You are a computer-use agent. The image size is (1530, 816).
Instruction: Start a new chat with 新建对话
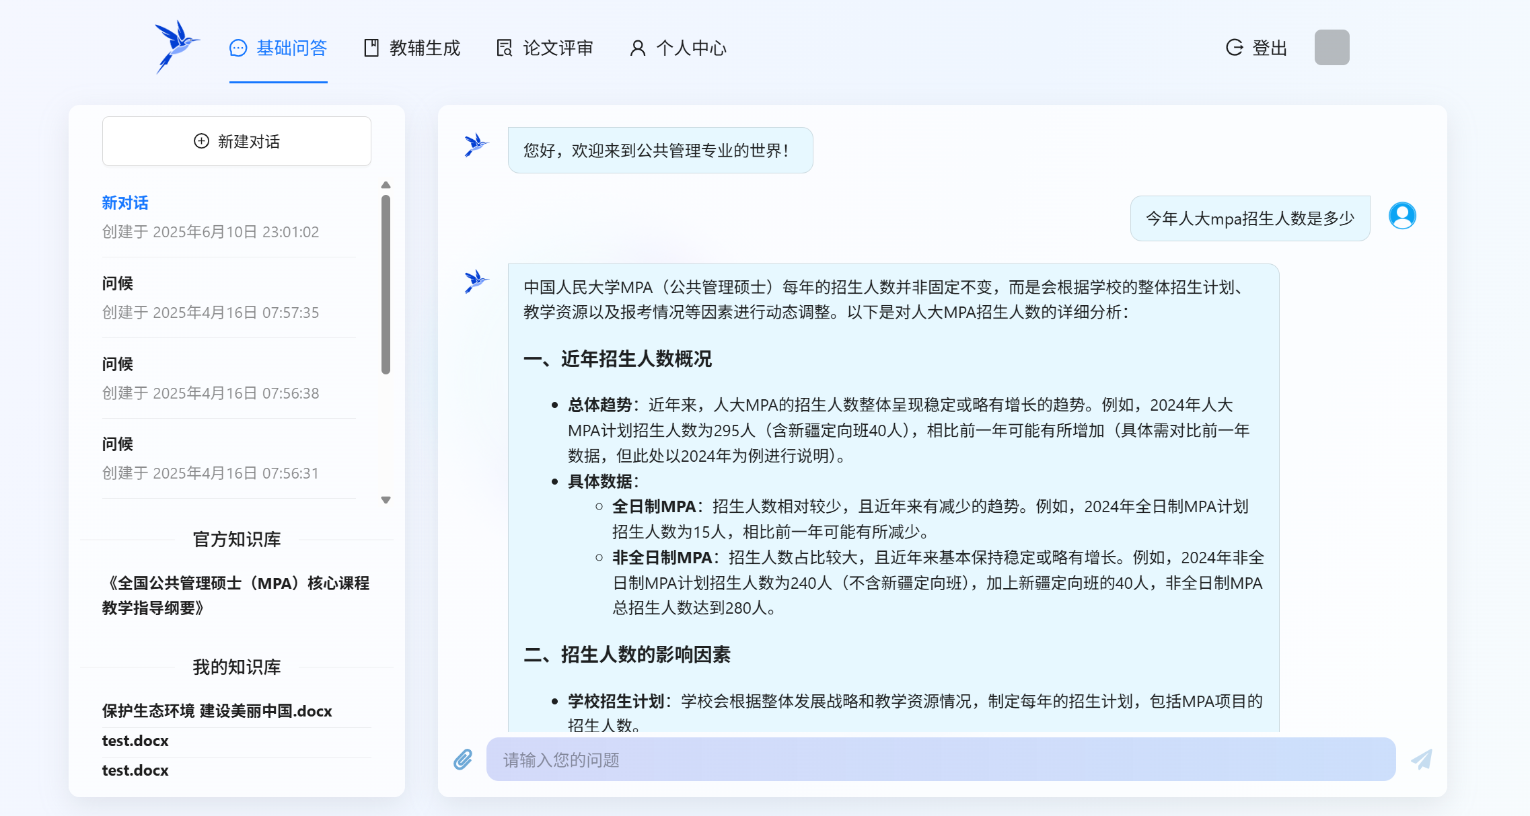[237, 141]
